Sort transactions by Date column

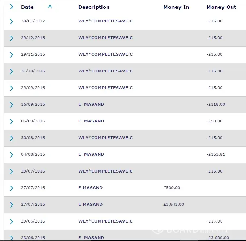28,7
